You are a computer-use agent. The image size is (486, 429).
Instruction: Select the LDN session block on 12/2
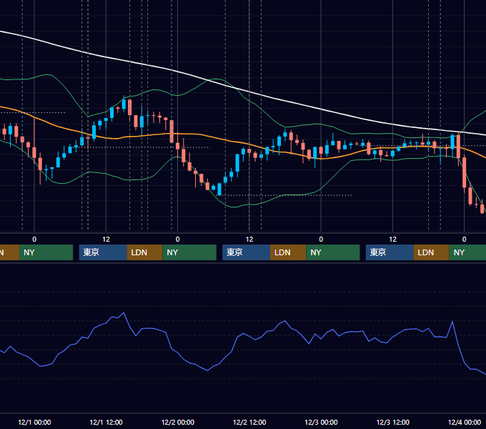pos(288,252)
